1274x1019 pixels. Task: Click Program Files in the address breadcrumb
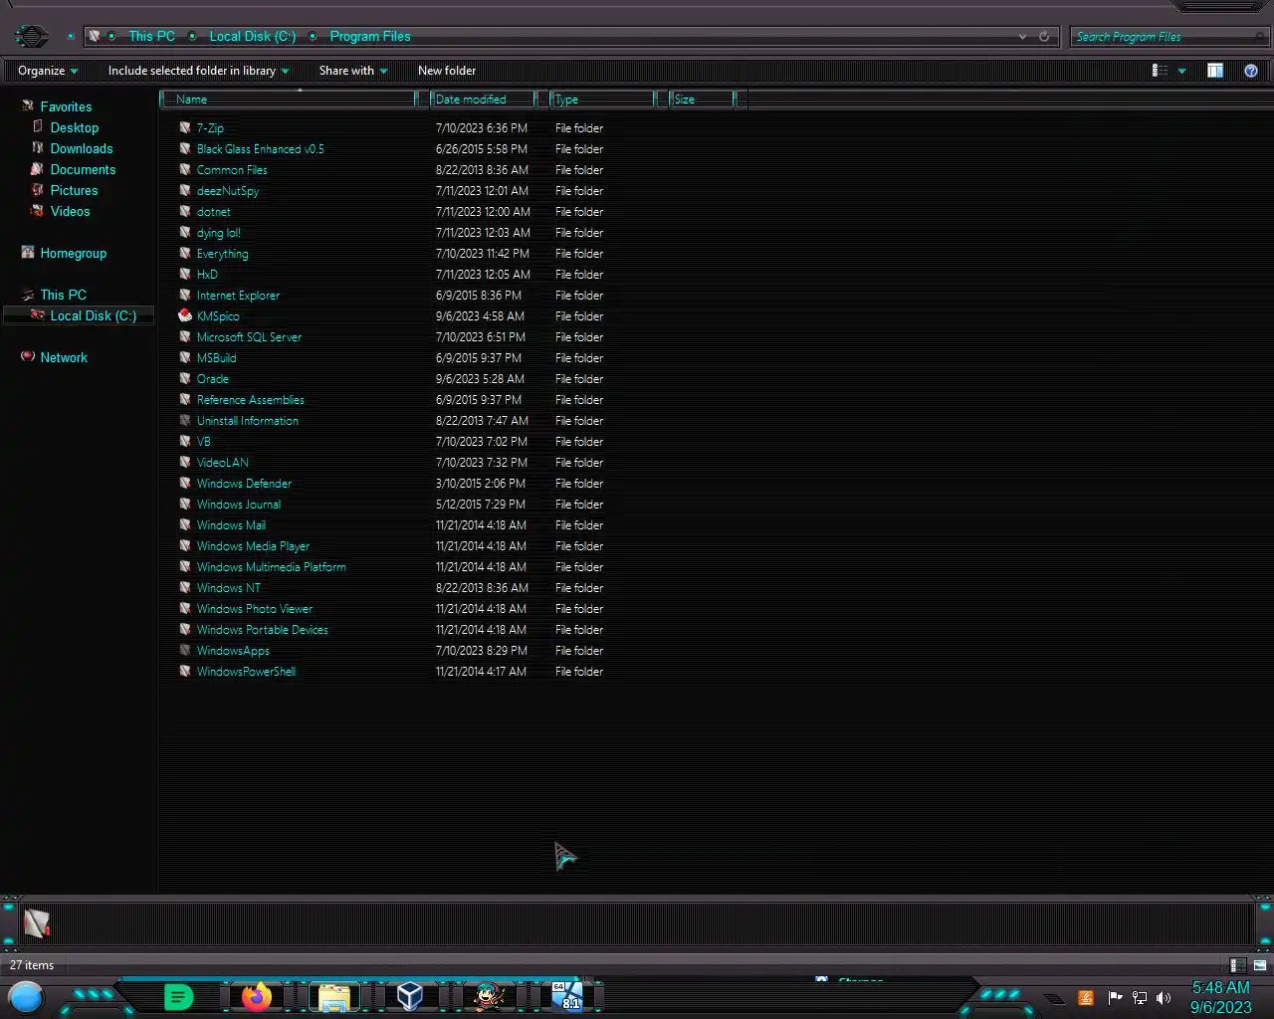pyautogui.click(x=370, y=36)
